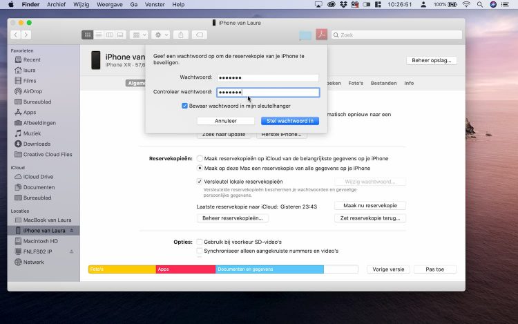Switch to icon view in toolbar
Viewport: 518px width, 324px height.
pos(88,35)
